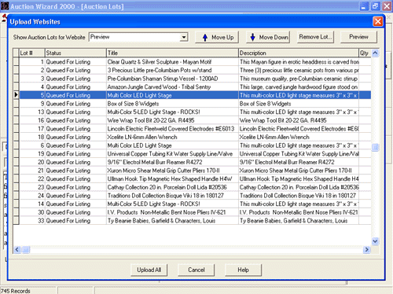The image size is (393, 294).
Task: Sort by the Status column header
Action: [x=75, y=53]
